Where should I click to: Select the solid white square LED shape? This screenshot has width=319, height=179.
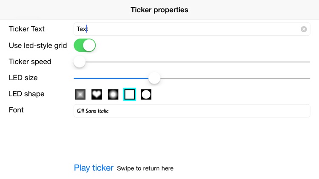click(x=130, y=94)
